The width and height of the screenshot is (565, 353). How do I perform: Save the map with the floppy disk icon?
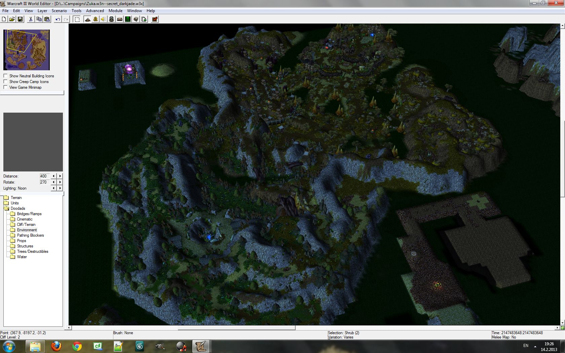(x=20, y=19)
